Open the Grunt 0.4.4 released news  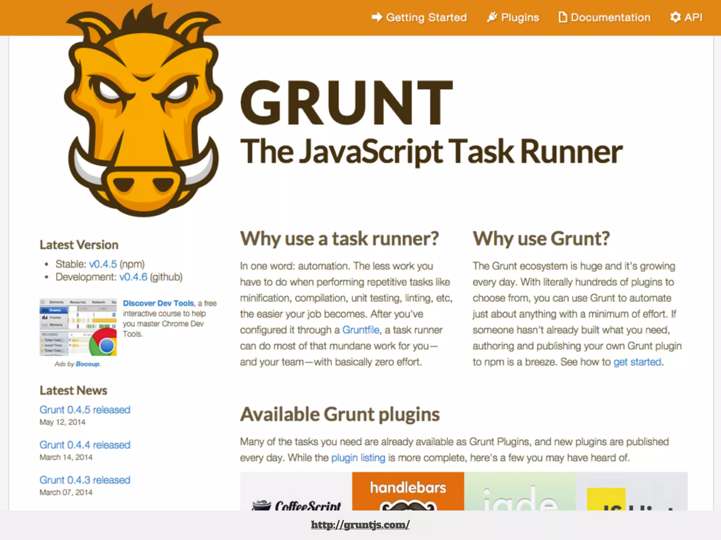pos(85,445)
